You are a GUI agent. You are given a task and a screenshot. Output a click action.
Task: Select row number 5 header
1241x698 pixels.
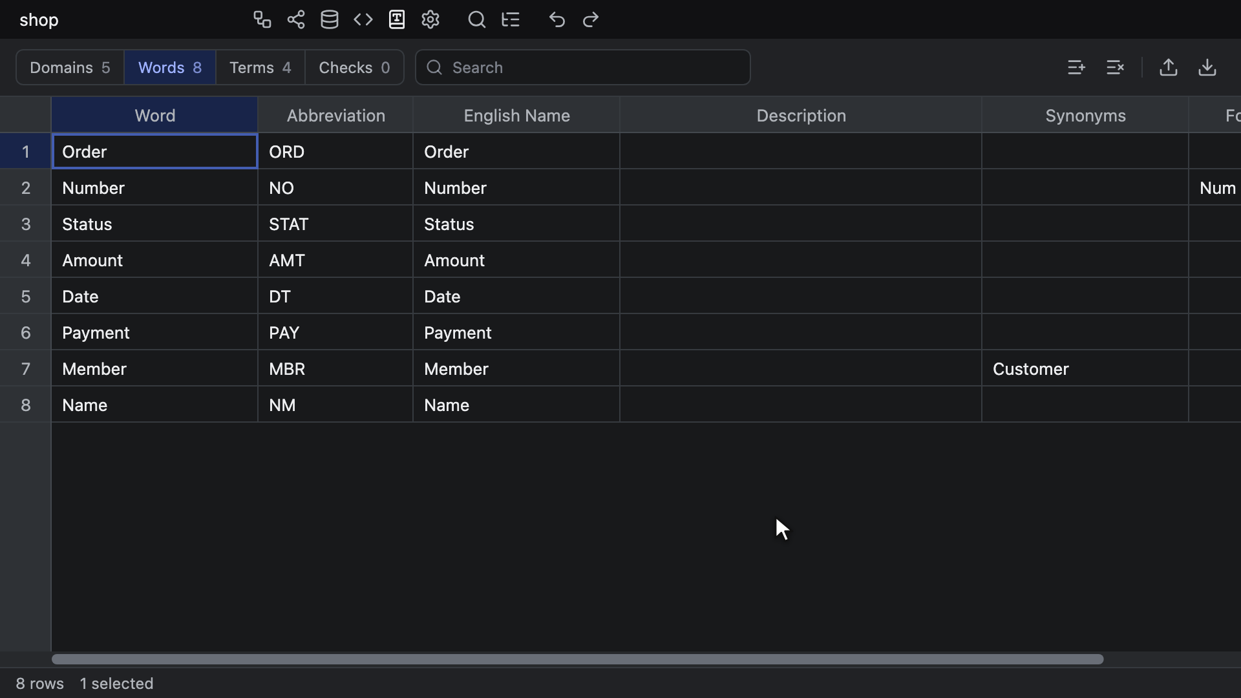pos(25,296)
